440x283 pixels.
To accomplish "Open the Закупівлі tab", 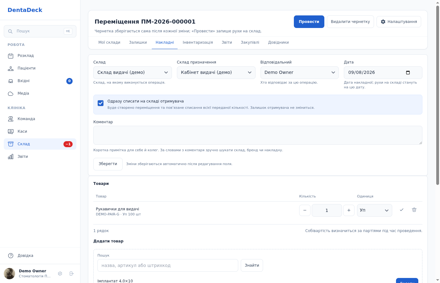I will tap(250, 42).
